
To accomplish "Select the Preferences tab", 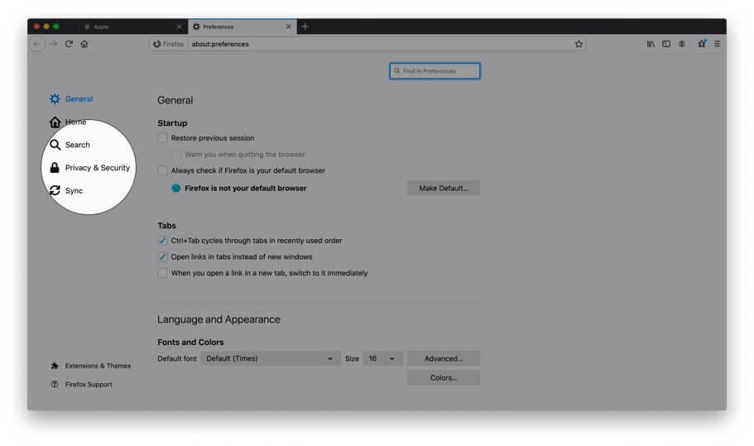I will pyautogui.click(x=243, y=27).
